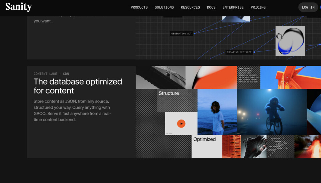321x183 pixels.
Task: Open the Solutions menu
Action: [164, 7]
